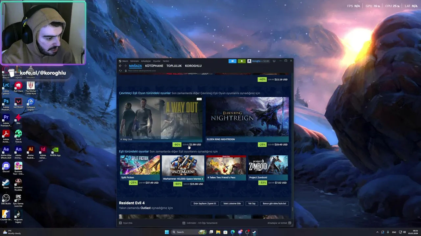Open OBS Studio desktop icon
421x236 pixels.
pyautogui.click(x=6, y=200)
